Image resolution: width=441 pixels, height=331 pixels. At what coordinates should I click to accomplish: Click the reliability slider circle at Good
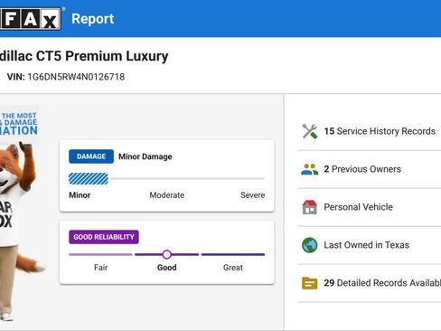point(166,254)
